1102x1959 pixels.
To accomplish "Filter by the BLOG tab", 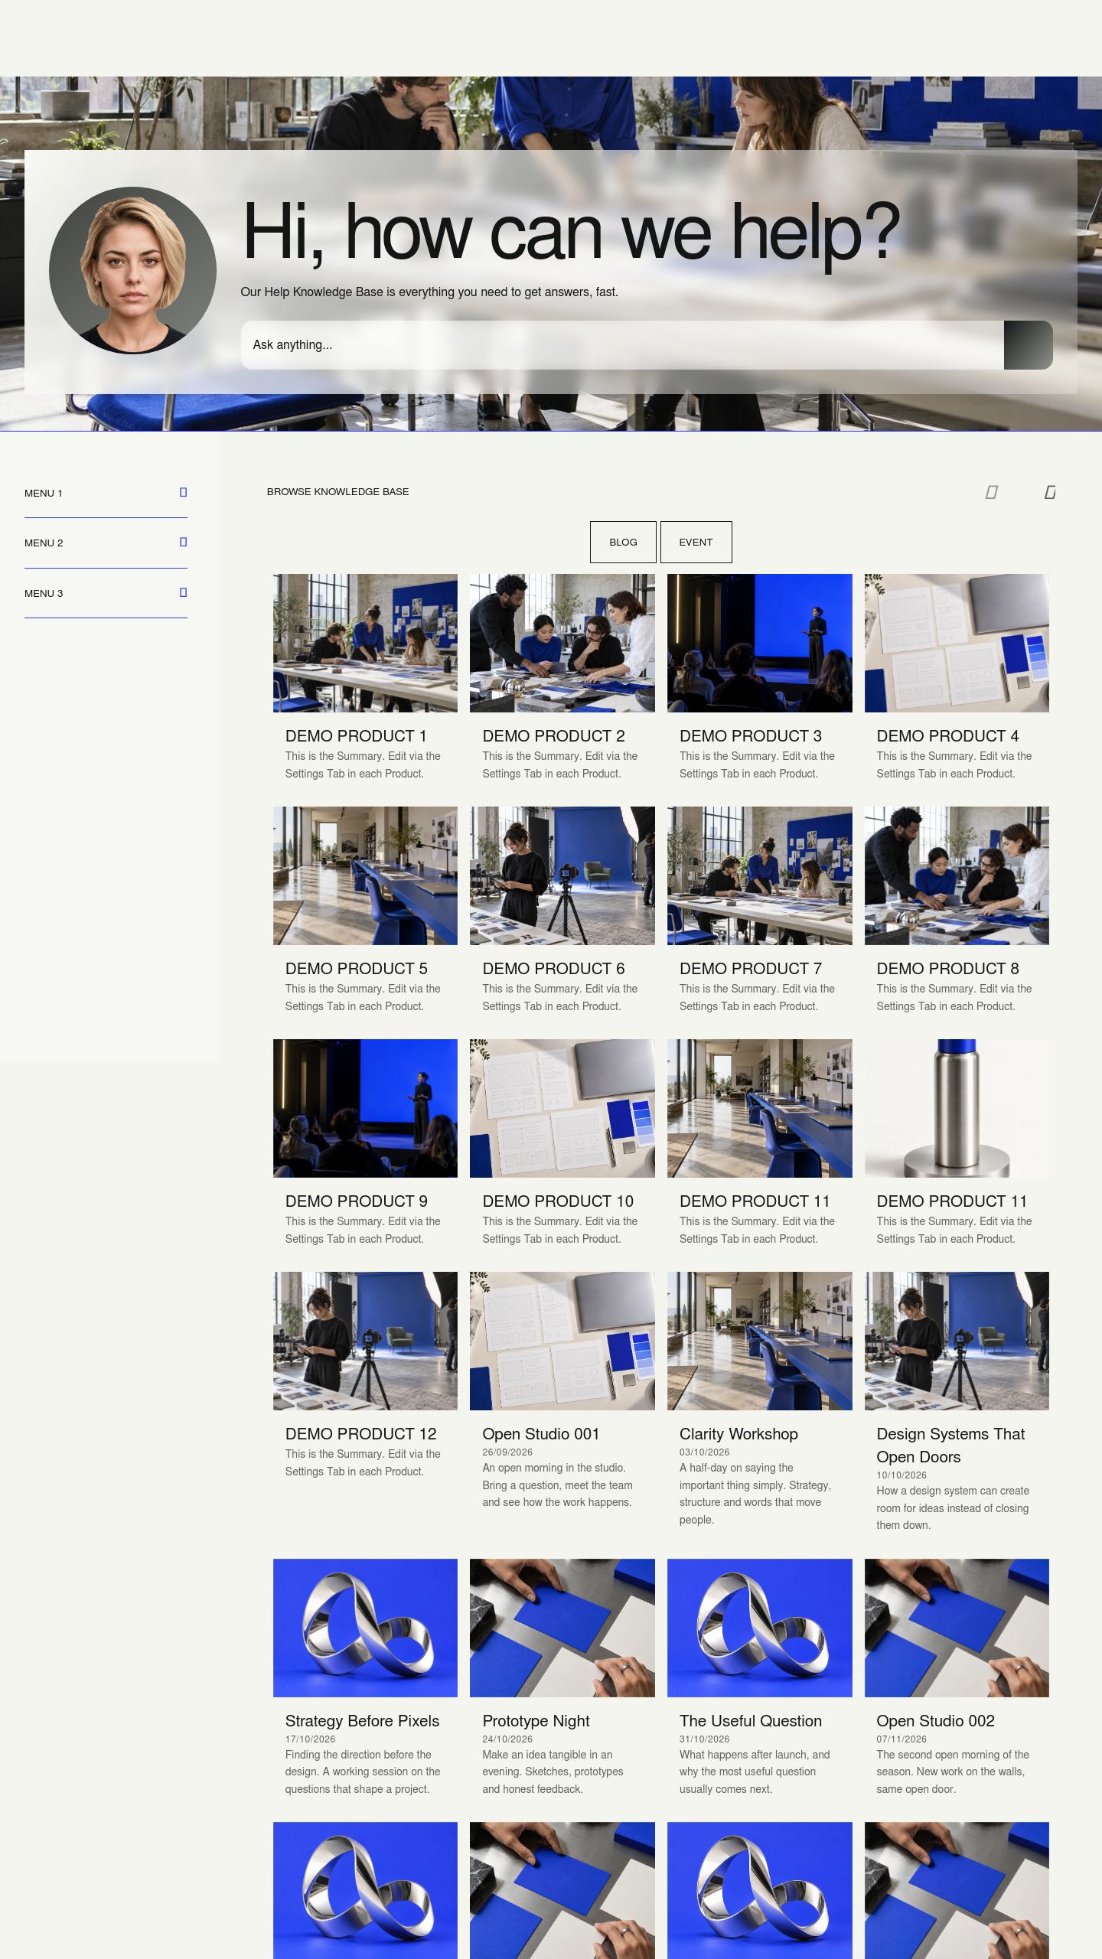I will [x=623, y=542].
